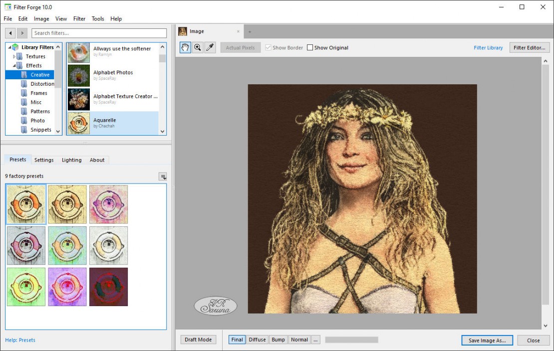Image resolution: width=554 pixels, height=351 pixels.
Task: Click the Snippets folder icon
Action: [24, 130]
